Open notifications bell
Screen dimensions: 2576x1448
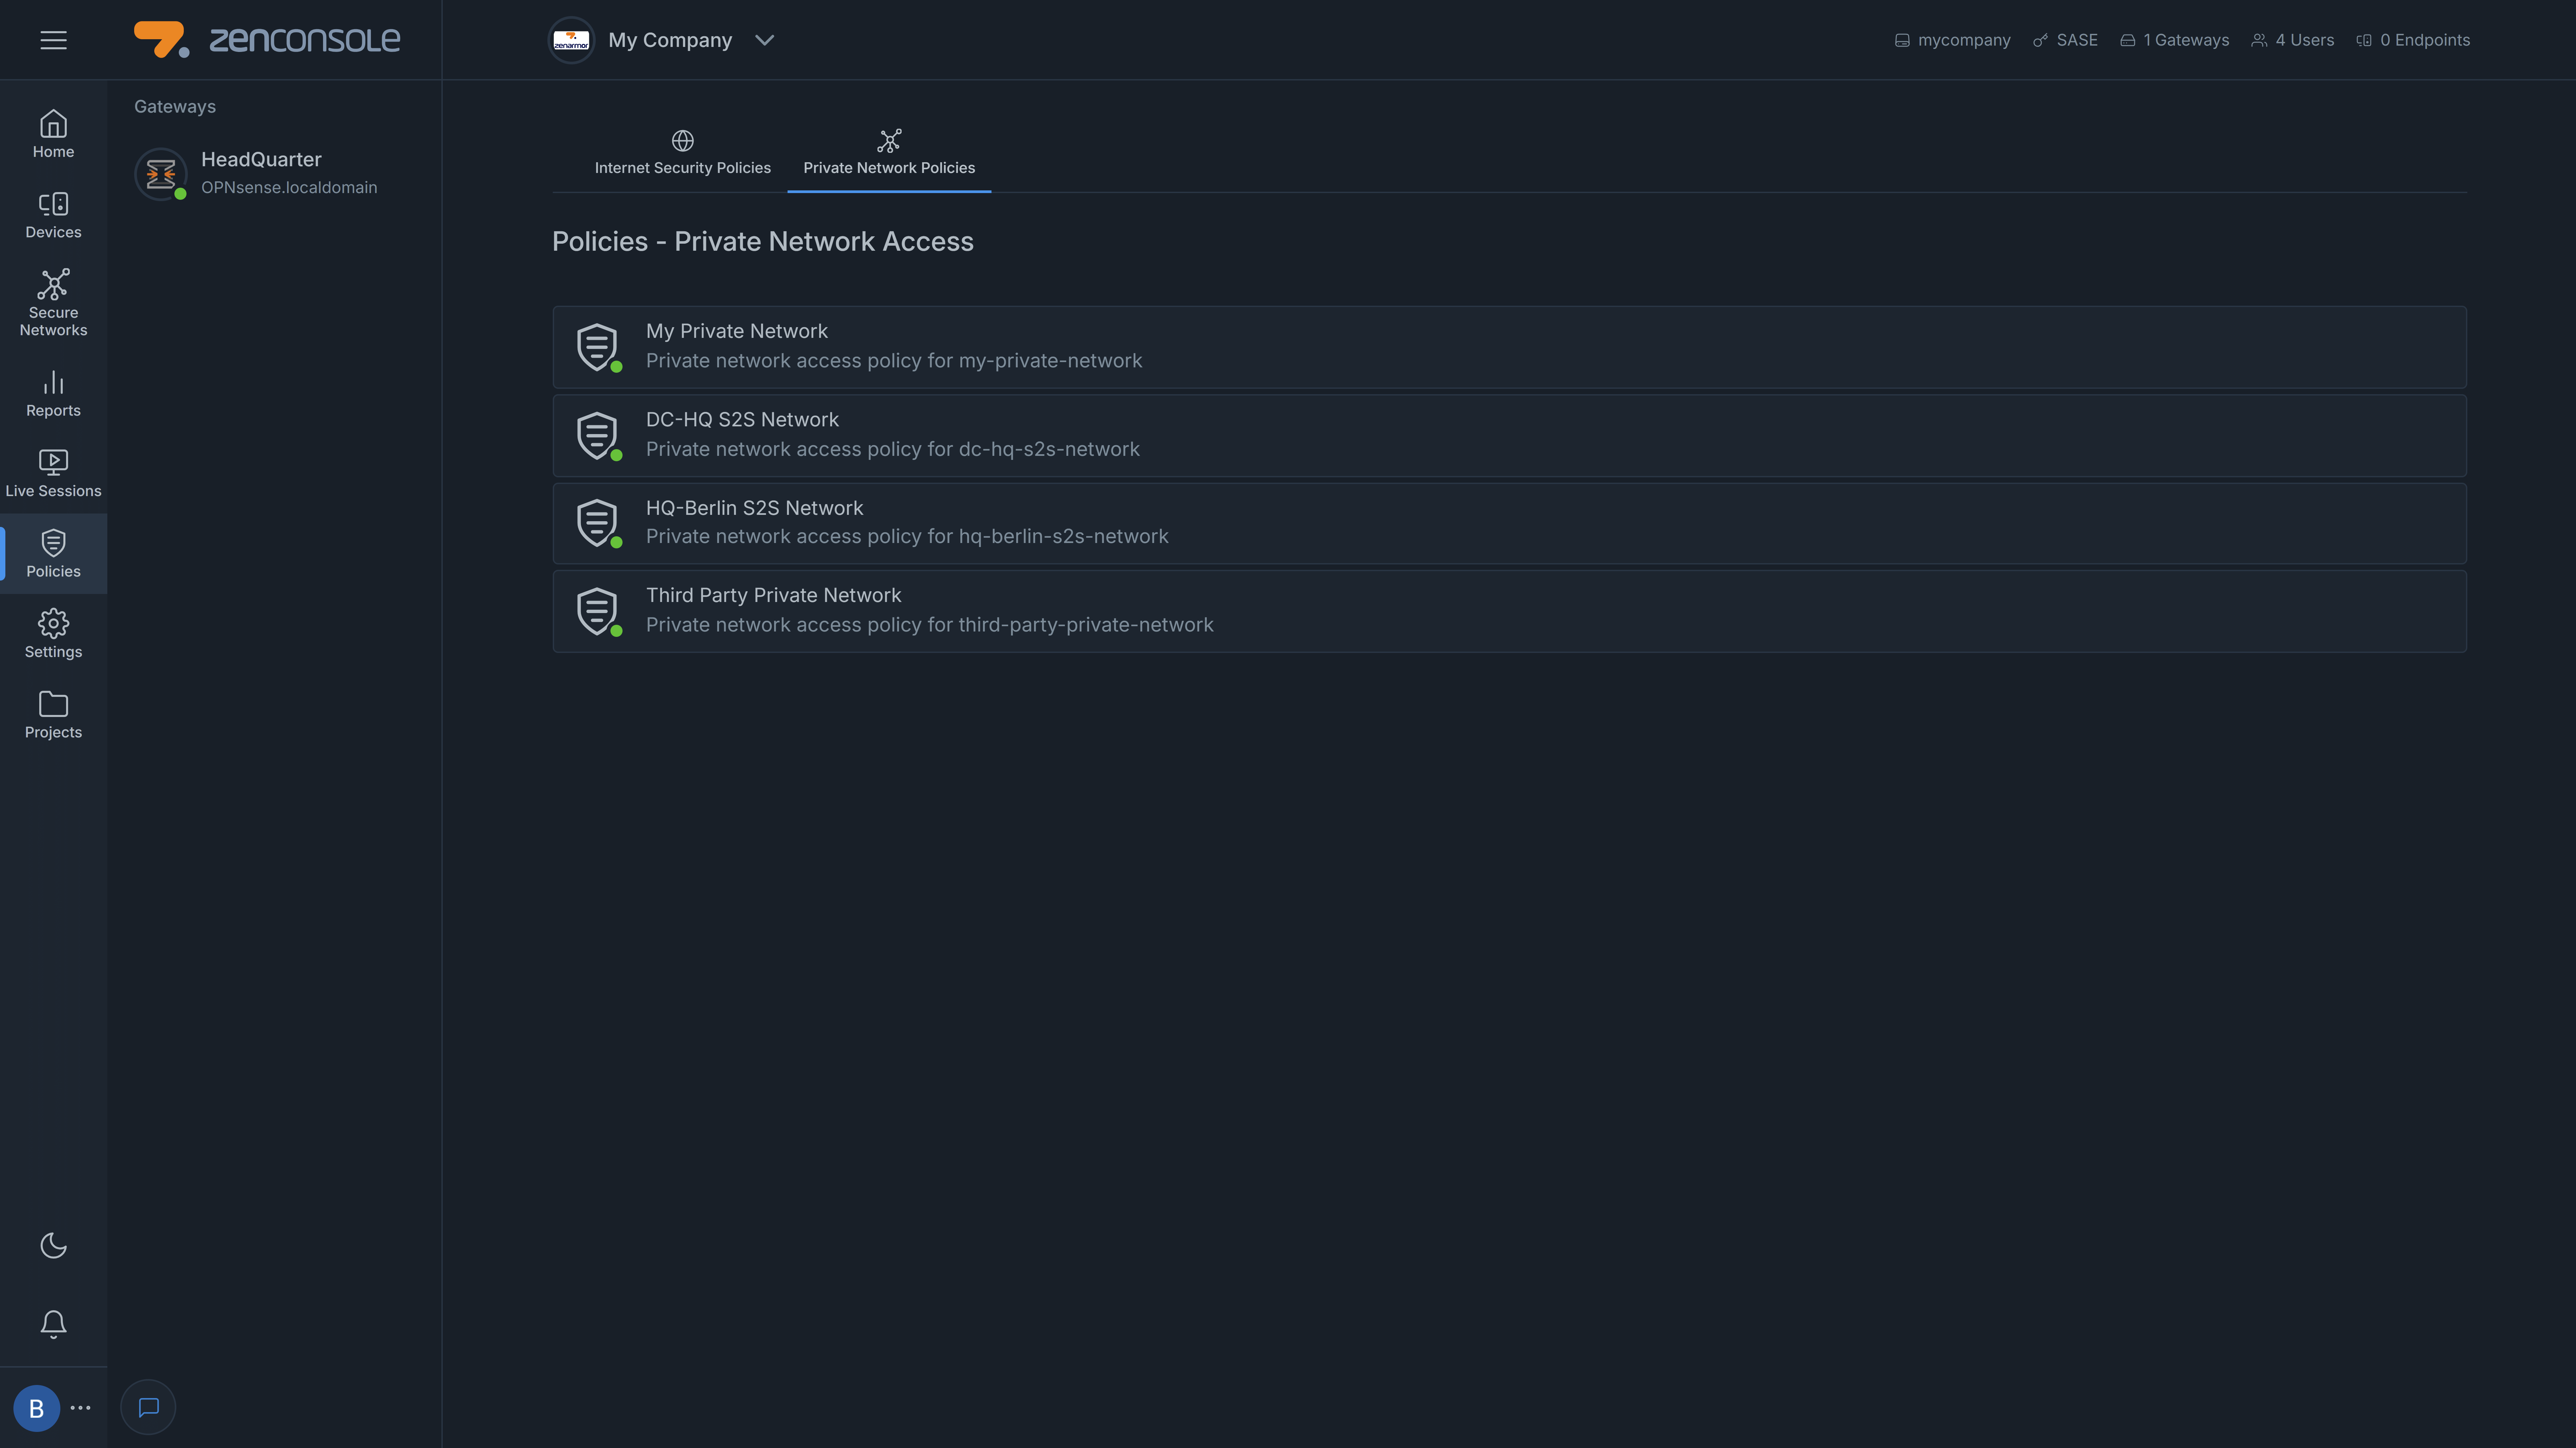[53, 1324]
